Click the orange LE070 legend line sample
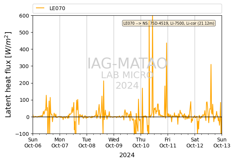The width and height of the screenshot is (234, 162). tap(40, 8)
